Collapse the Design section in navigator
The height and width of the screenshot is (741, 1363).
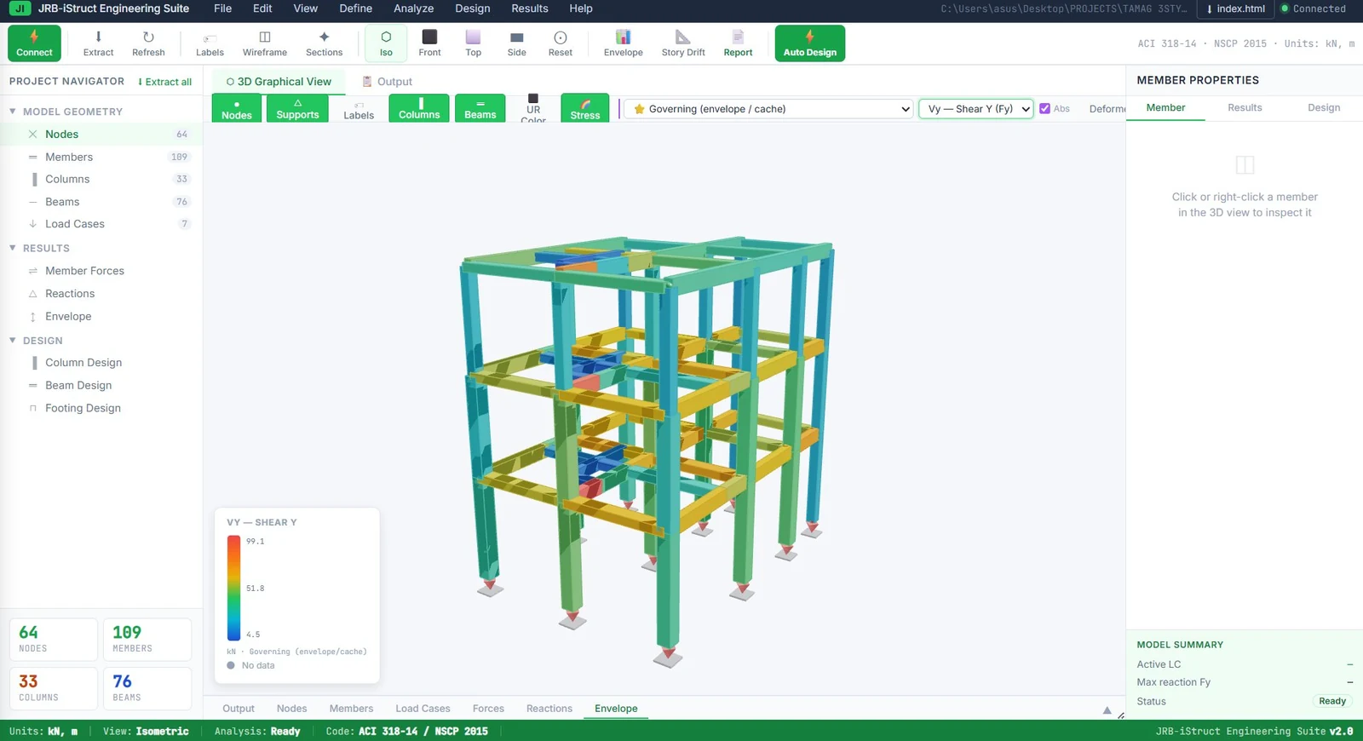[13, 340]
